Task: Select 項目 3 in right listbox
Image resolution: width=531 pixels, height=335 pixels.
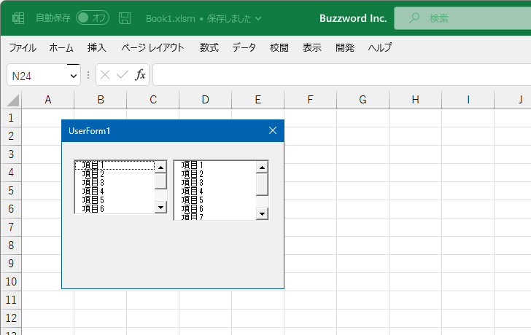Action: [x=215, y=183]
